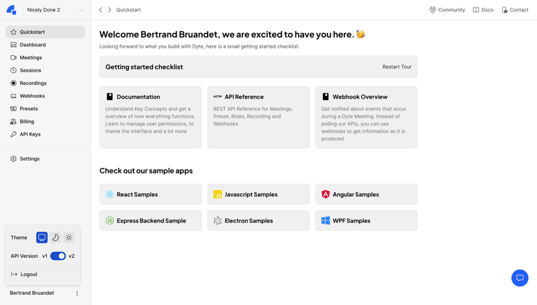Open the Angular Samples card
The width and height of the screenshot is (537, 305).
click(366, 194)
